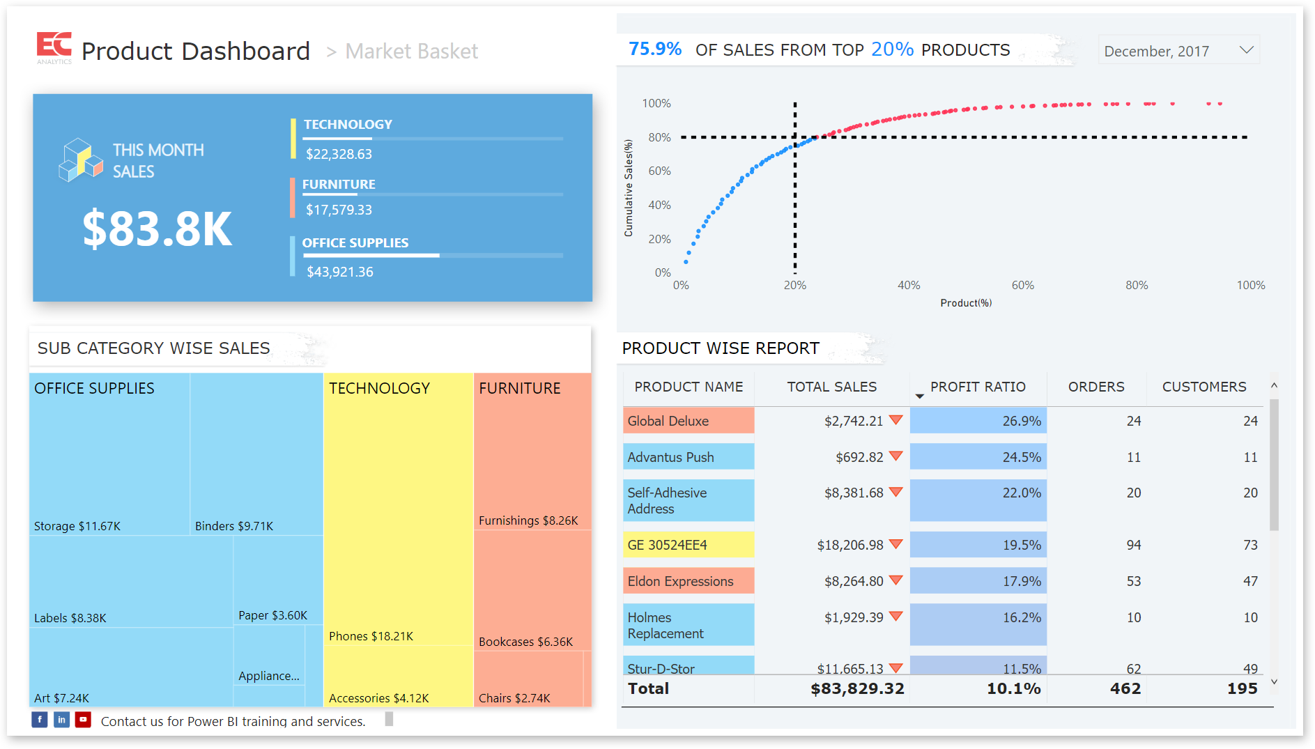Viewport: 1315px width, 749px height.
Task: Open the YouTube social icon
Action: tap(83, 719)
